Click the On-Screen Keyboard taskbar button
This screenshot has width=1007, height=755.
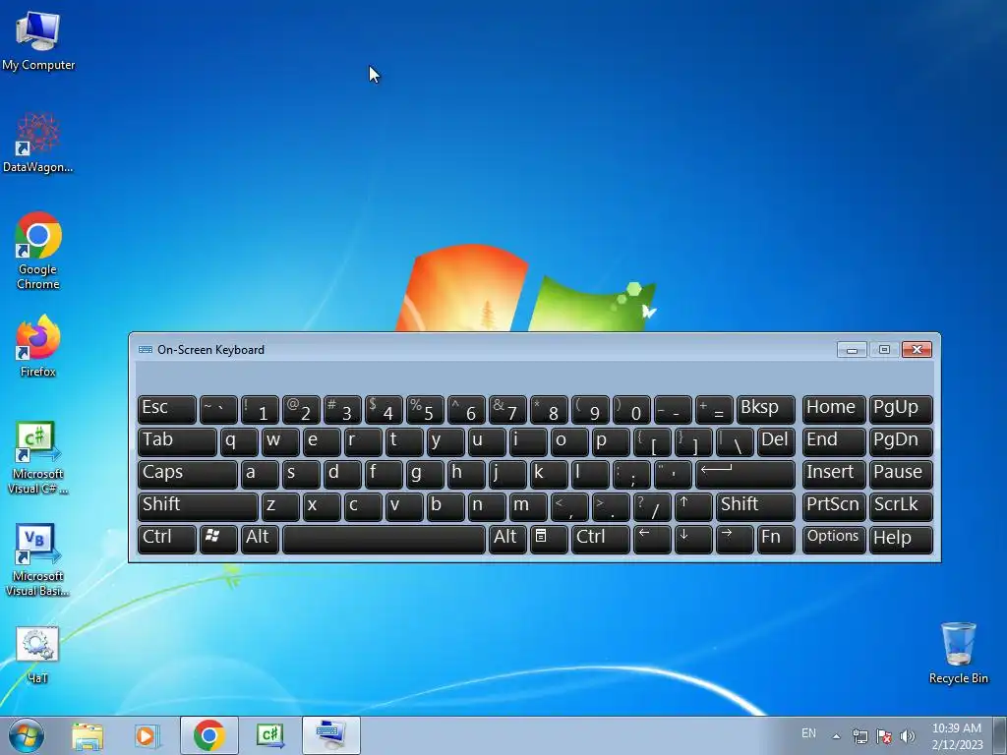[330, 735]
